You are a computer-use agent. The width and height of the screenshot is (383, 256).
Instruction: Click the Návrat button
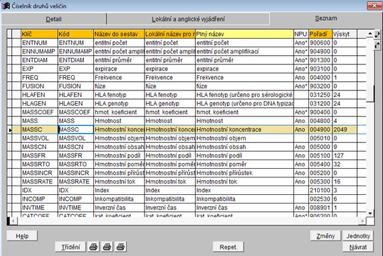tap(358, 247)
